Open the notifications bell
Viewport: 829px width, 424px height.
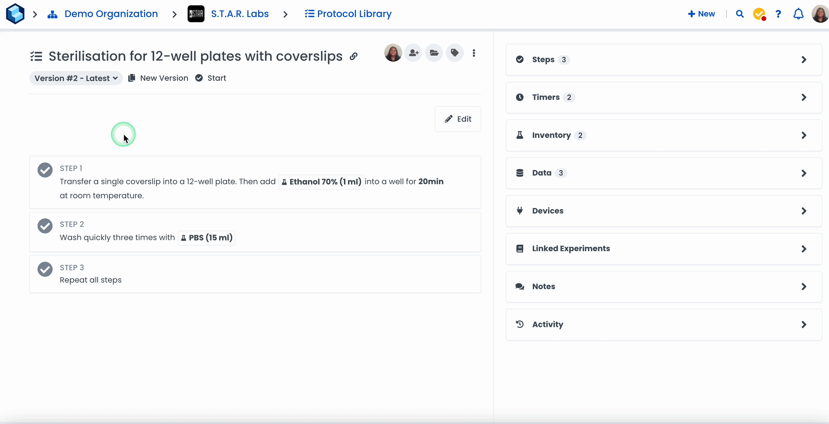[798, 14]
